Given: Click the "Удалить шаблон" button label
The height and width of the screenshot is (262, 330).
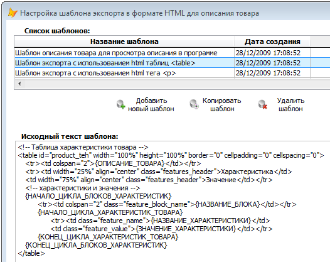Looking at the screenshot, I should [x=290, y=105].
